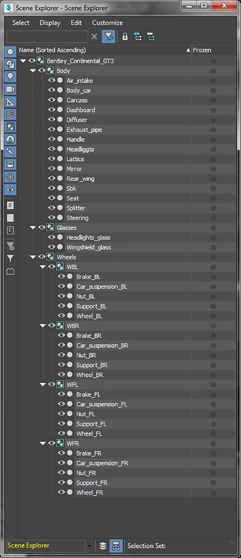Click the Scene Explorer name field
Viewport: 241px width, 558px height.
click(46, 546)
